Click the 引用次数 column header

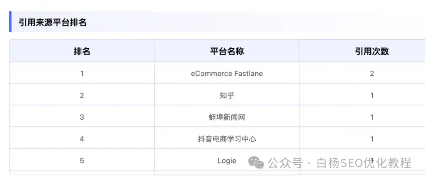[371, 51]
